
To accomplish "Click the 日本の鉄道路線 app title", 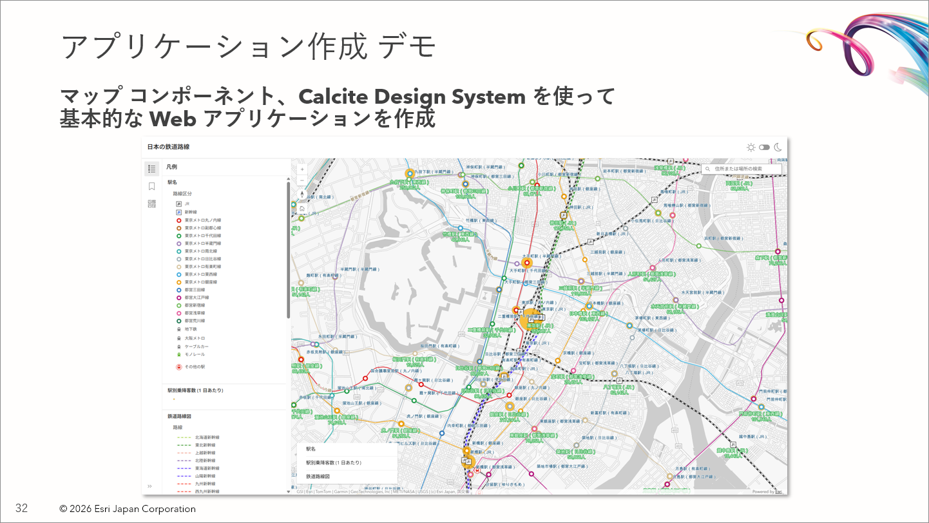I will click(169, 147).
